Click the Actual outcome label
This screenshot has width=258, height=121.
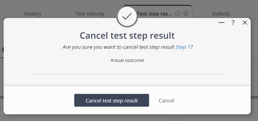pyautogui.click(x=127, y=60)
